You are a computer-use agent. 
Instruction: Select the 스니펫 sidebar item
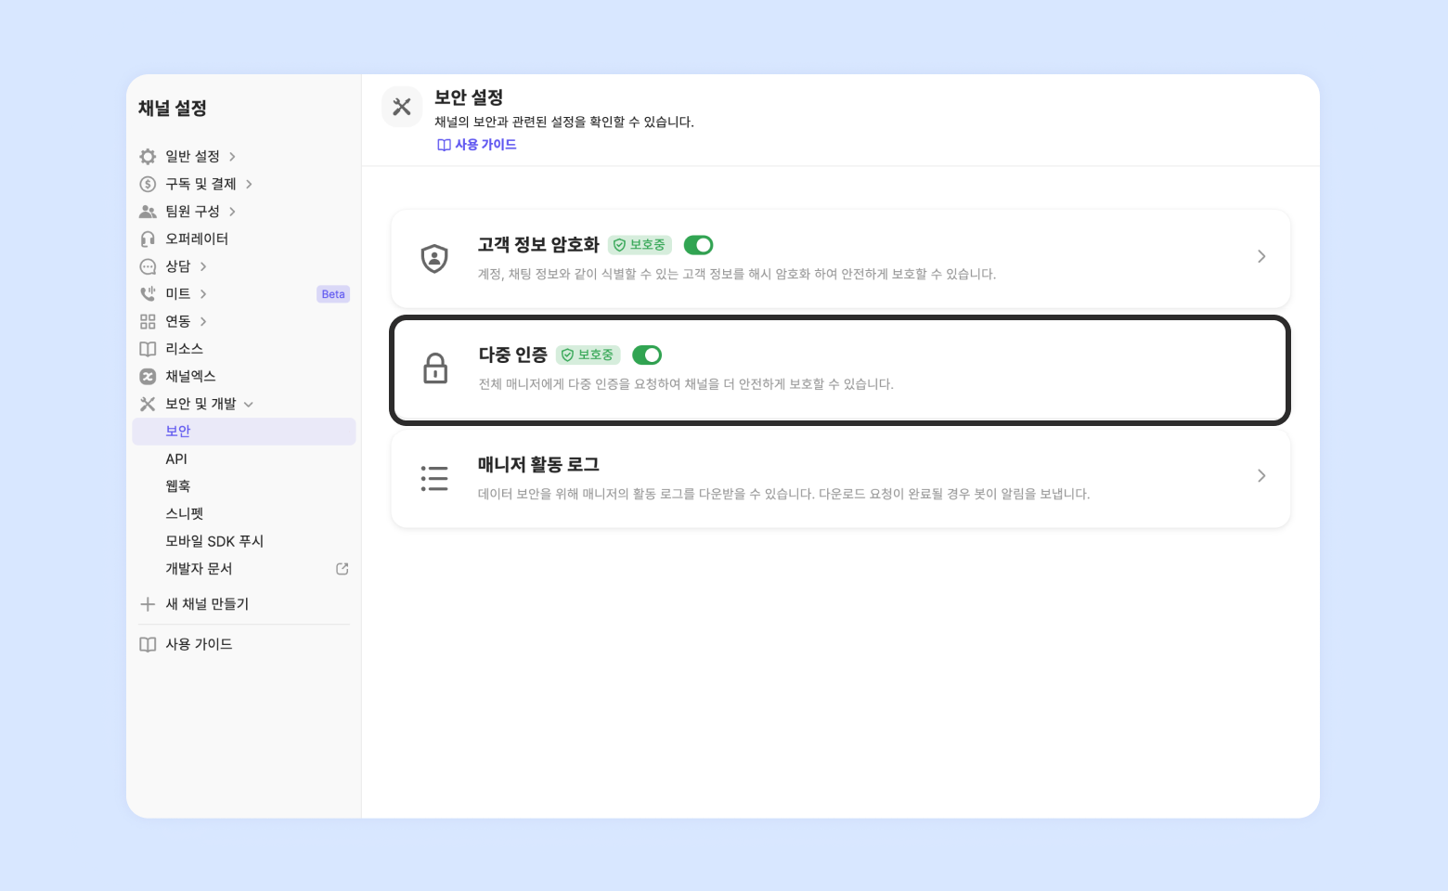(184, 513)
